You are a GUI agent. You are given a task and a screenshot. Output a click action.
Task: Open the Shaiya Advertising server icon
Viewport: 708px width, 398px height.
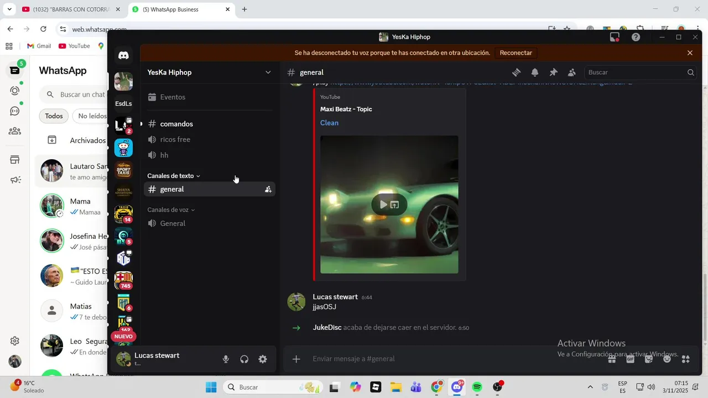pos(123,192)
